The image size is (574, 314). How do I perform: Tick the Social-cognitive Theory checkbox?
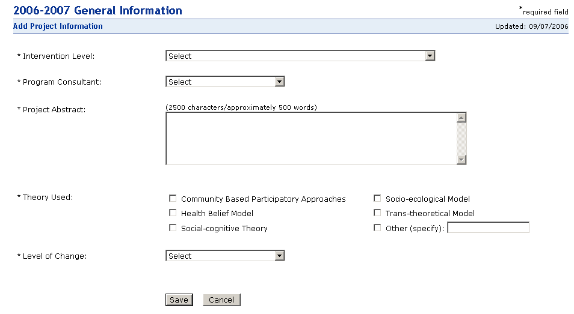tap(173, 228)
